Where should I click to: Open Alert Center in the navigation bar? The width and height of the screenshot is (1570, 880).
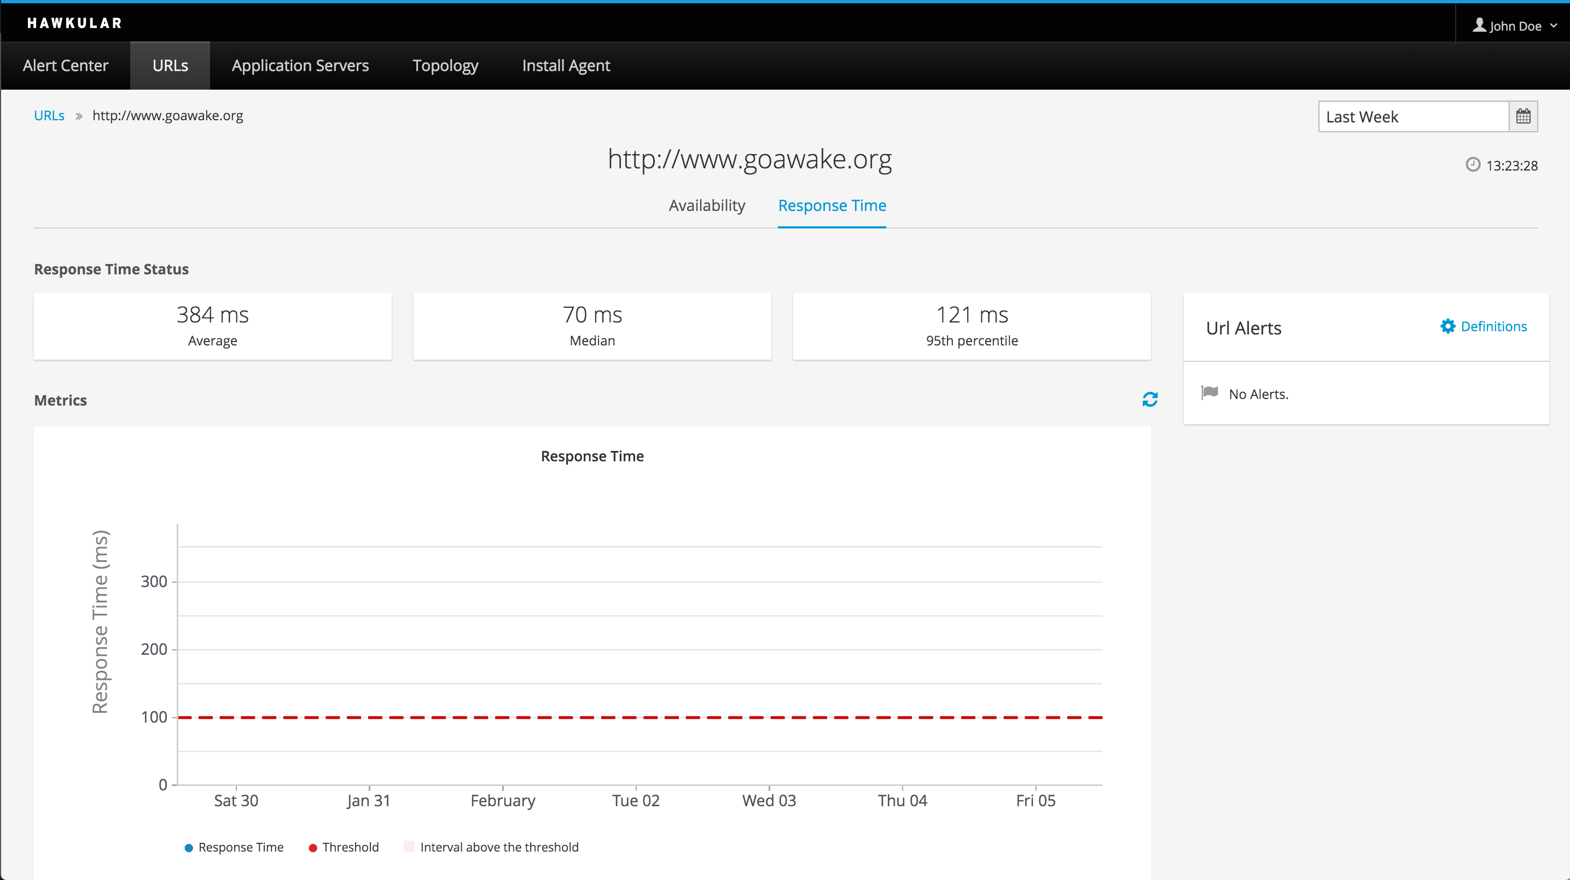65,65
